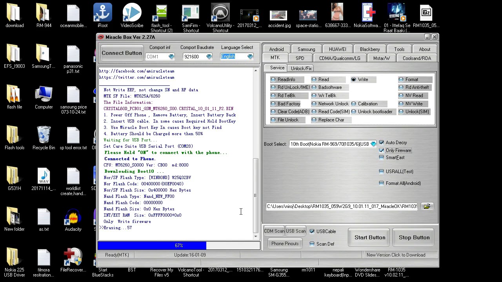Launch Audacity from desktop
The height and width of the screenshot is (282, 502).
pos(73,219)
